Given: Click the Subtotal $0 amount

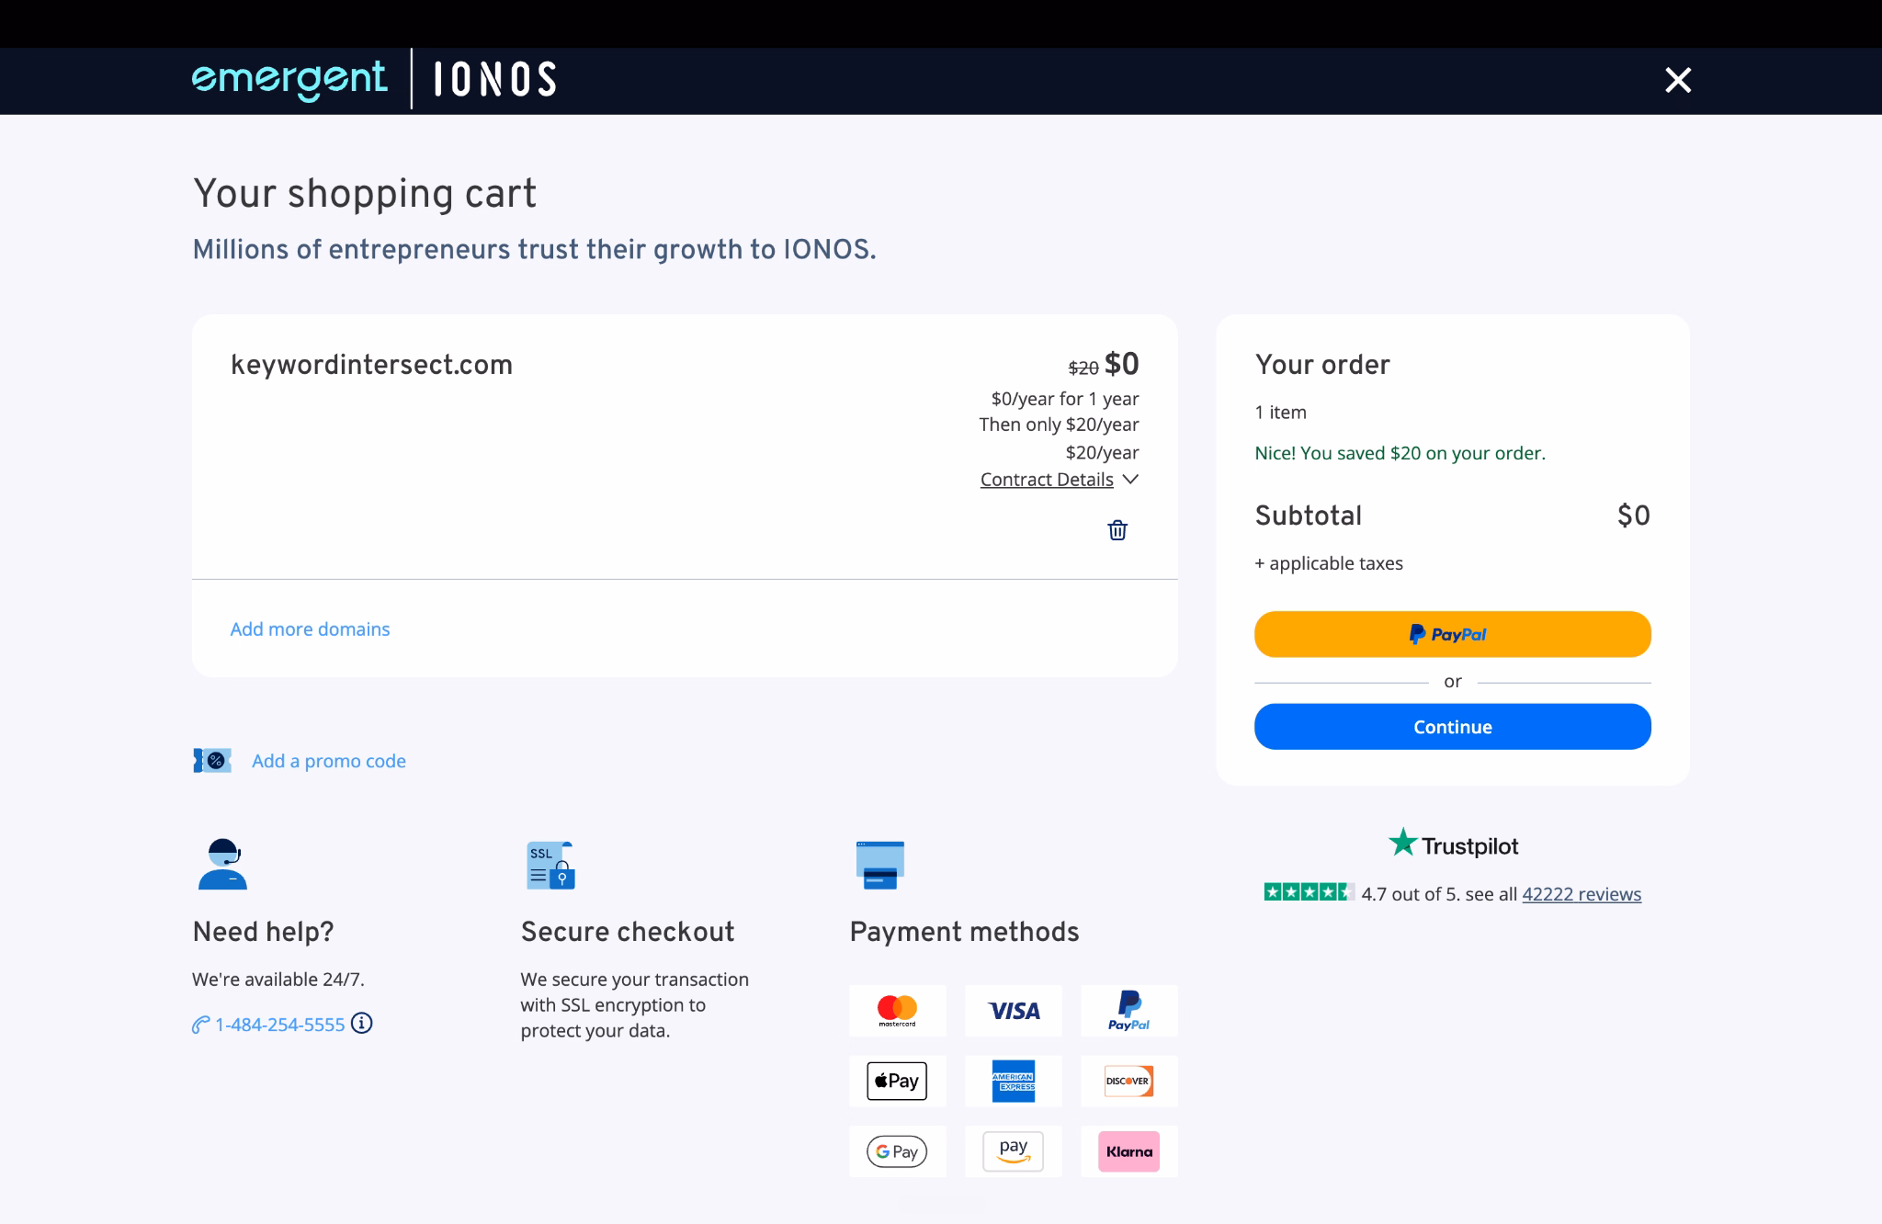Looking at the screenshot, I should [x=1633, y=516].
